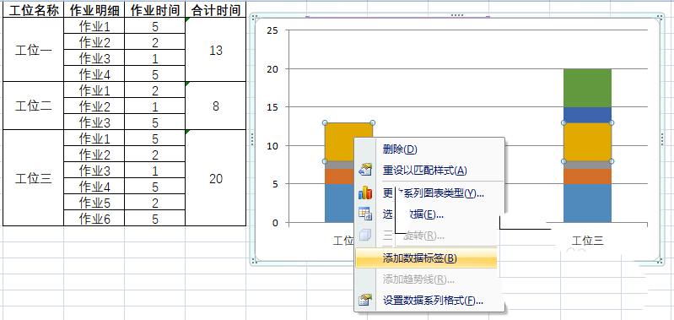
Task: Click the Reset to Match Style icon
Action: [365, 171]
